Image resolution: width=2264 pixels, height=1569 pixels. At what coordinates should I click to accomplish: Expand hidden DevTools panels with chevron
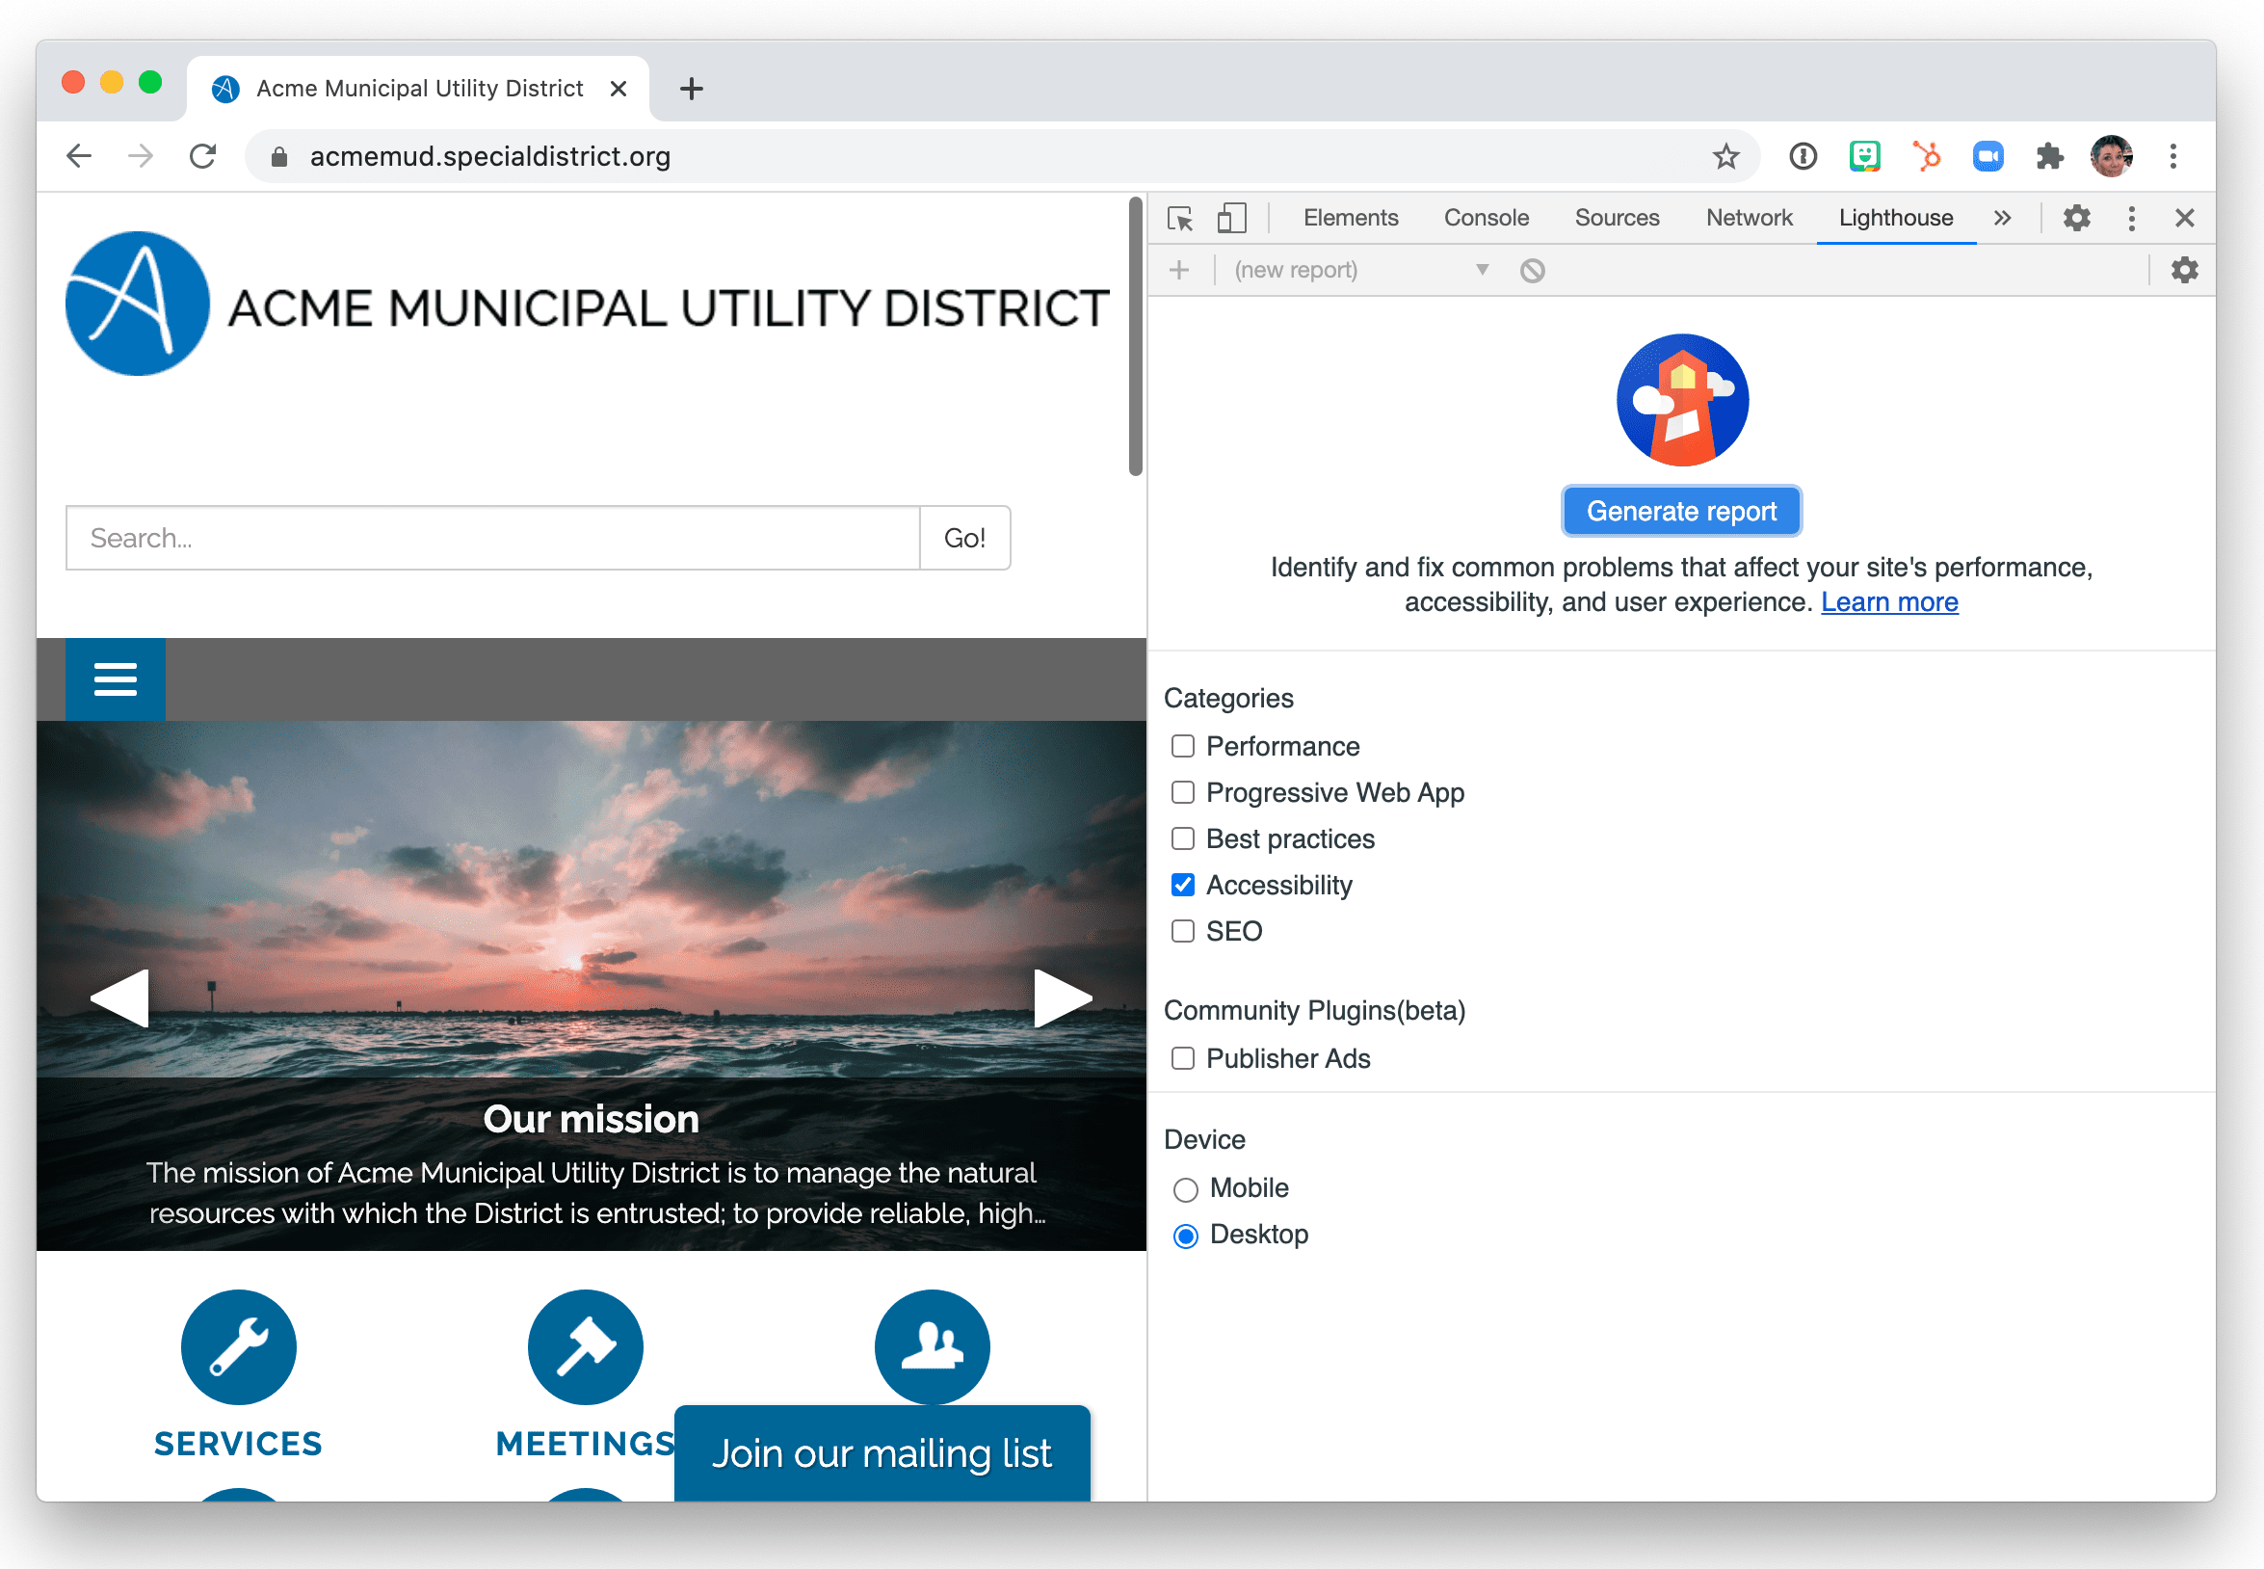tap(2003, 217)
